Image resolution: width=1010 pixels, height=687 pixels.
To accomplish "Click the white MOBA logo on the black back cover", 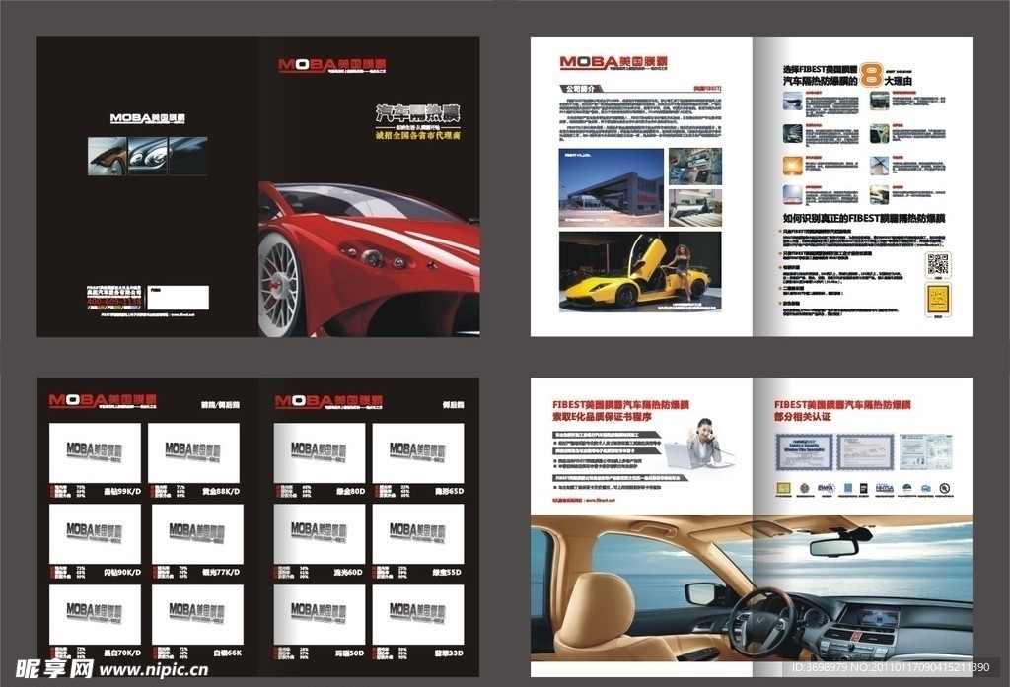I will 148,118.
